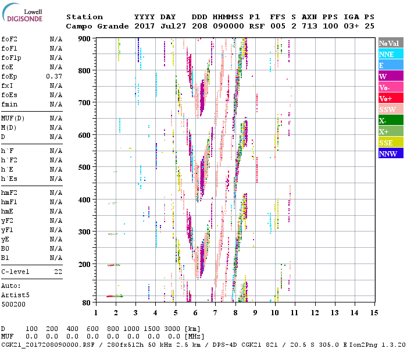407x349 pixels.
Task: Select the Vo+ red legend swatch
Action: point(391,98)
